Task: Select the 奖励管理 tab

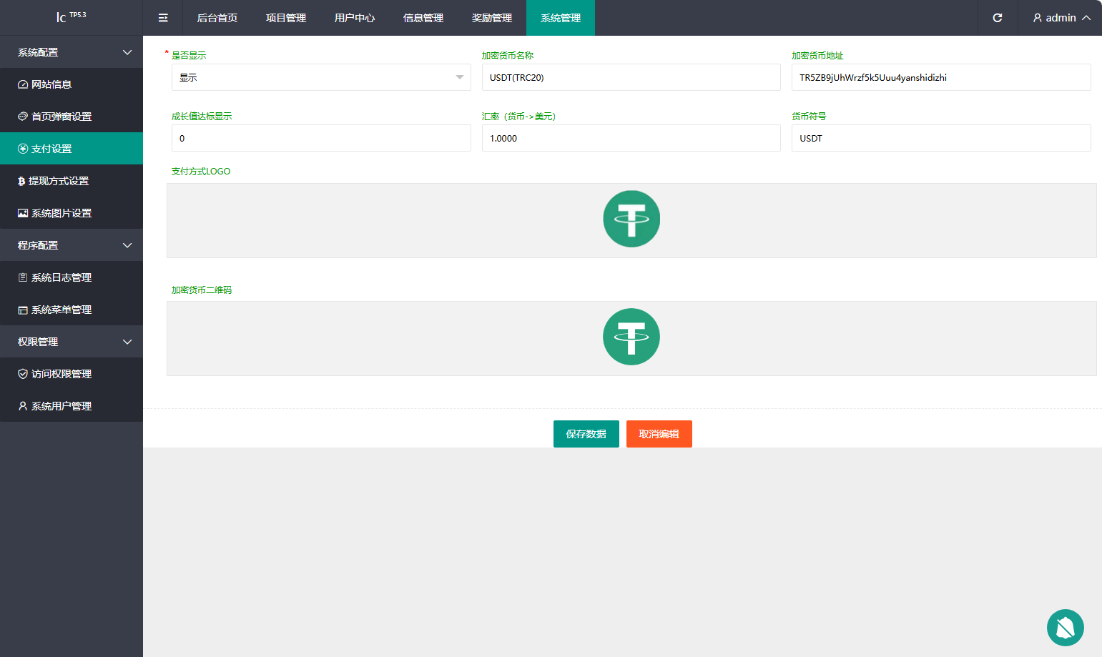Action: pos(492,18)
